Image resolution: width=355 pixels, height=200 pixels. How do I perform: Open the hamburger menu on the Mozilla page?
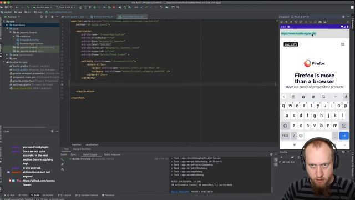click(x=343, y=44)
